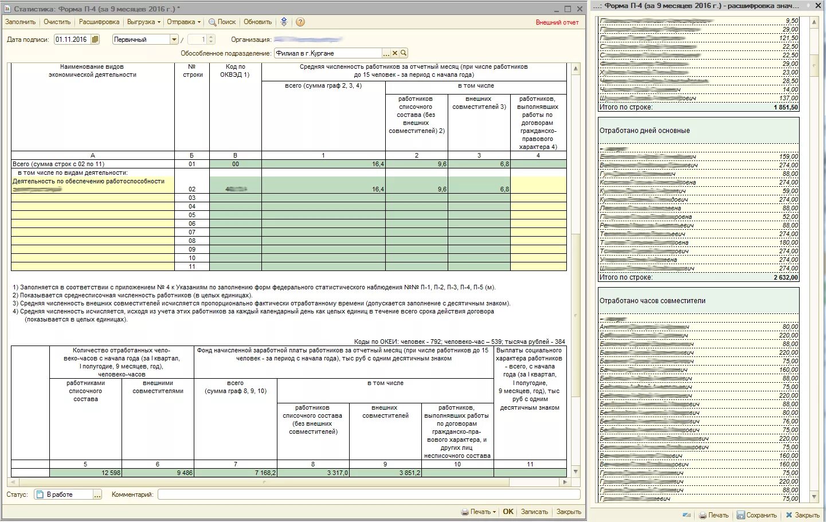Click the decoding panel scrollbar up arrow
This screenshot has height=522, width=826.
click(x=814, y=22)
